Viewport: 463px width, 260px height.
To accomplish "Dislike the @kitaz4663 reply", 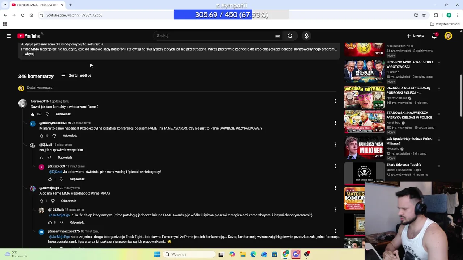I will 61,179.
